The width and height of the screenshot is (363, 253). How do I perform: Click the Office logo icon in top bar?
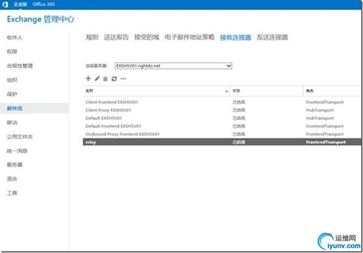point(5,4)
